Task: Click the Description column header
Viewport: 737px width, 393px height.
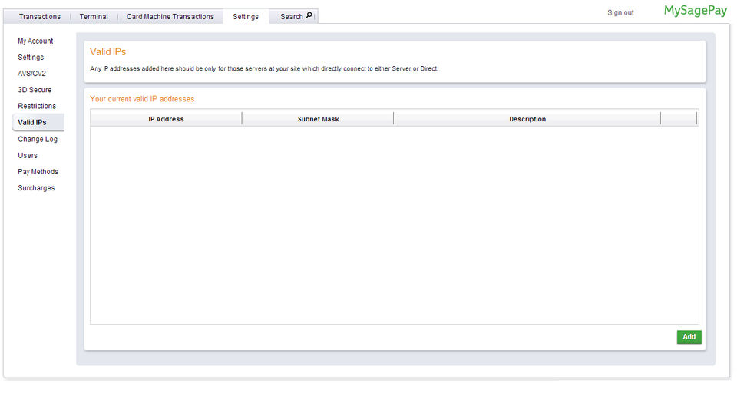Action: coord(527,119)
